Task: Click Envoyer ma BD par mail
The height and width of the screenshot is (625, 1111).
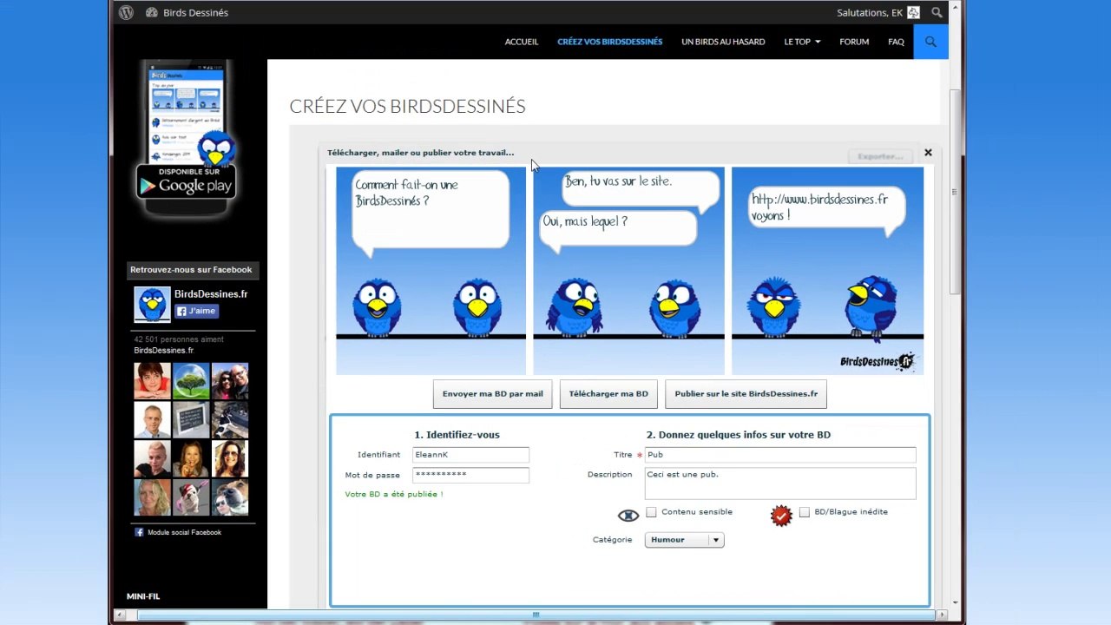Action: tap(492, 394)
